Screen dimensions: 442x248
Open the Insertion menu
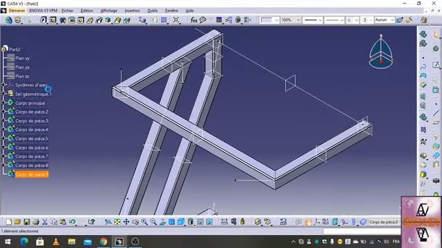(132, 11)
